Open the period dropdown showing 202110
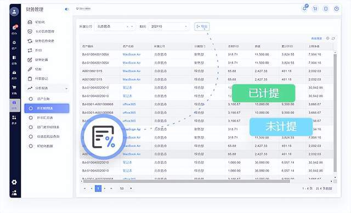 click(168, 27)
